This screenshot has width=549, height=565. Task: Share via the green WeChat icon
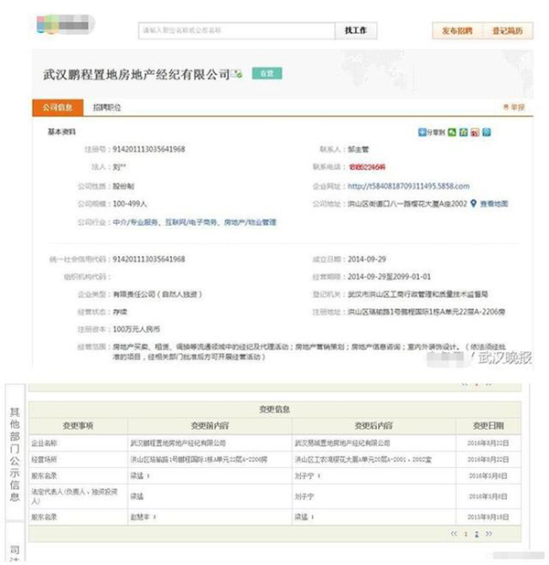tap(453, 133)
